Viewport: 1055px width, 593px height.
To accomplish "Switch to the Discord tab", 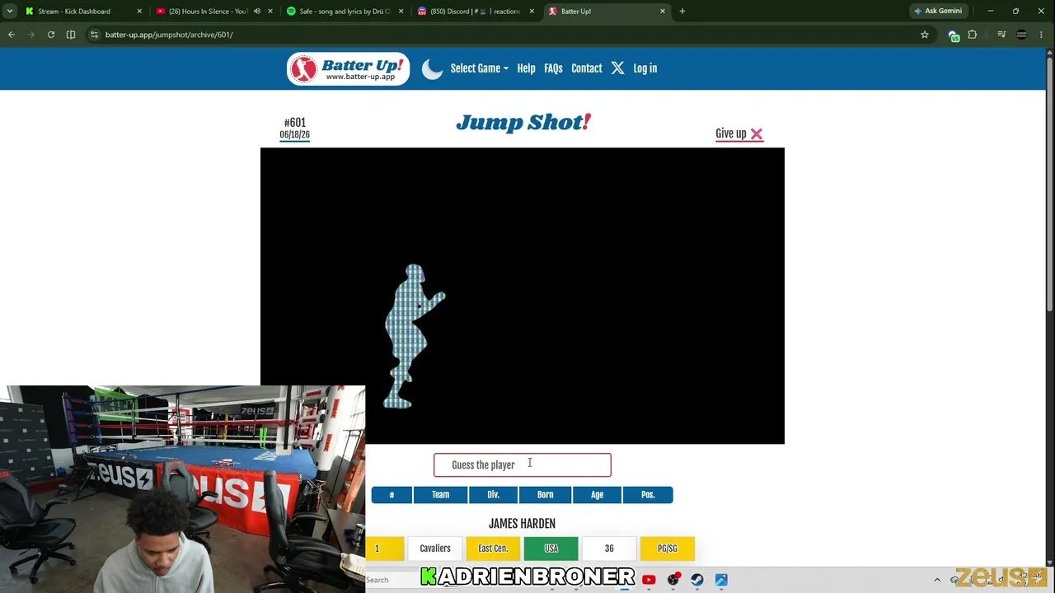I will pyautogui.click(x=476, y=12).
